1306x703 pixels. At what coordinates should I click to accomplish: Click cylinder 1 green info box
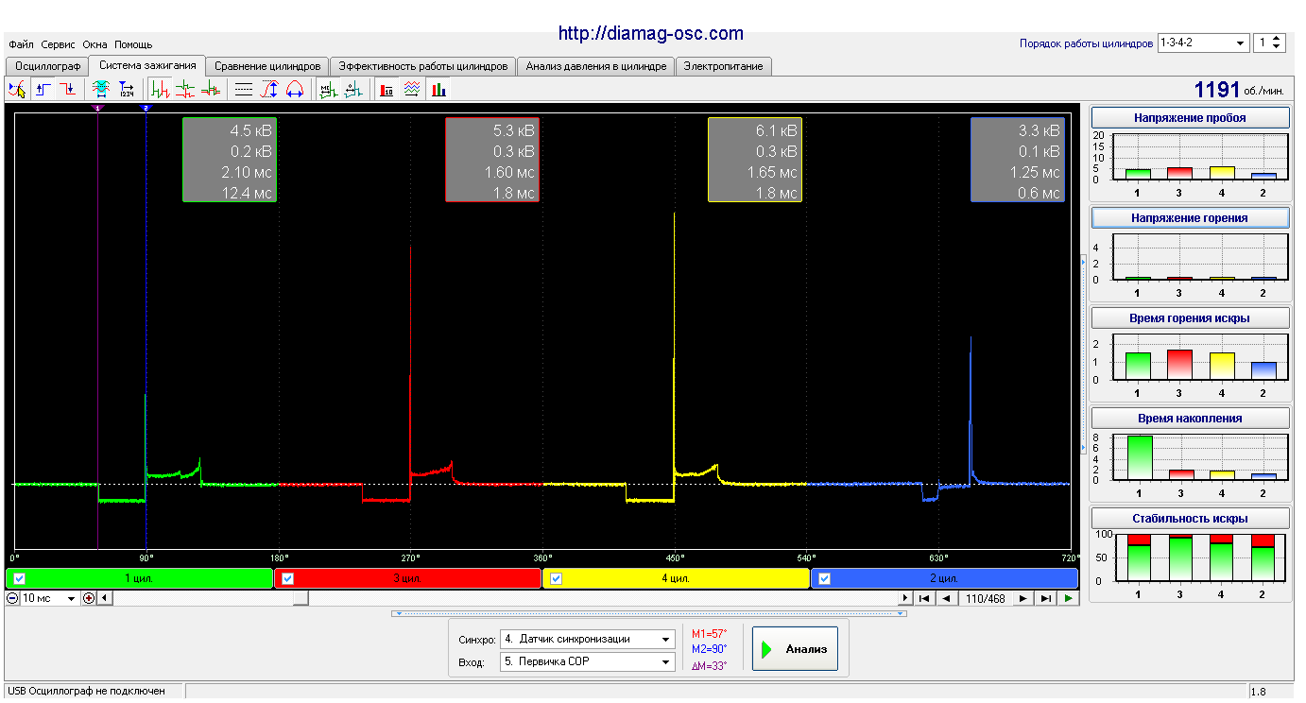pos(230,160)
